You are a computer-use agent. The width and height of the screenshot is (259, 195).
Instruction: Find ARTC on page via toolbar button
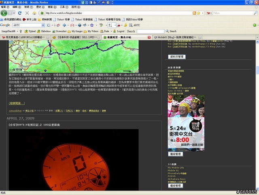coord(135,25)
